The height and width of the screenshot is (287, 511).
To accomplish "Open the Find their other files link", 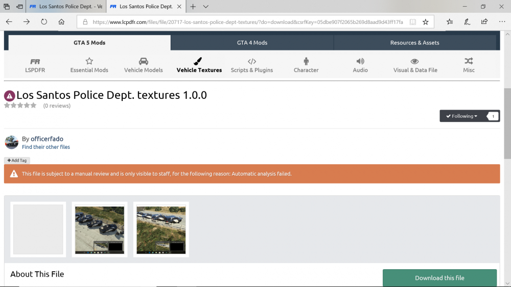I will click(x=46, y=147).
